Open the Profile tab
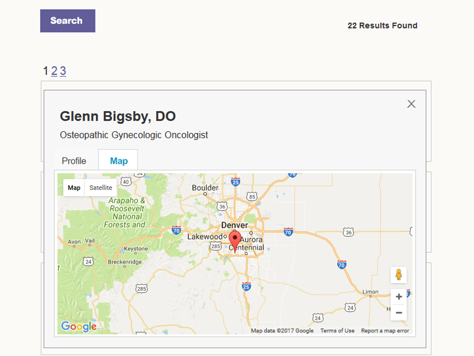Image resolution: width=474 pixels, height=356 pixels. (74, 161)
